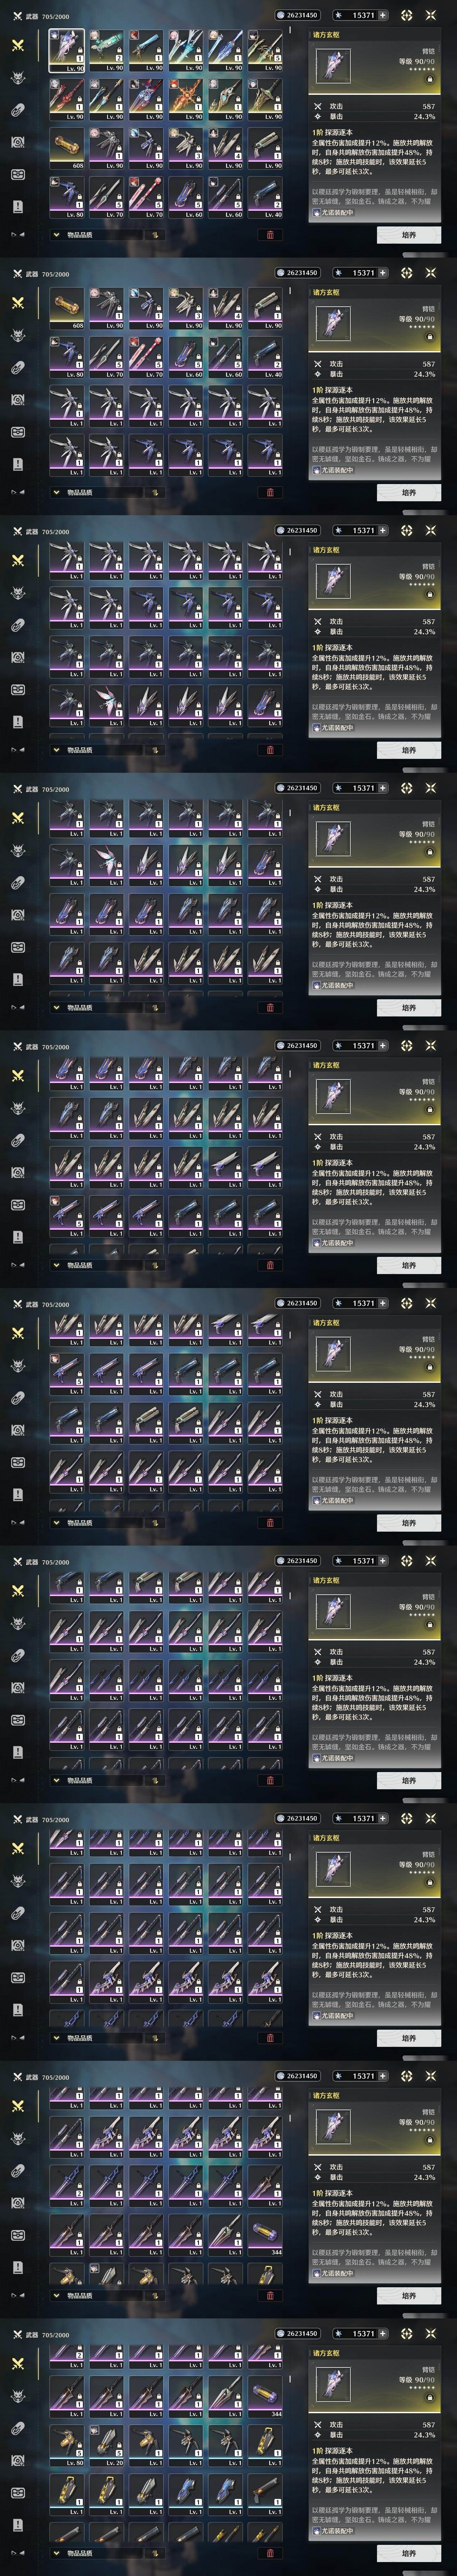Click the trash delete icon in topmost panel
The image size is (457, 2576).
tap(270, 235)
